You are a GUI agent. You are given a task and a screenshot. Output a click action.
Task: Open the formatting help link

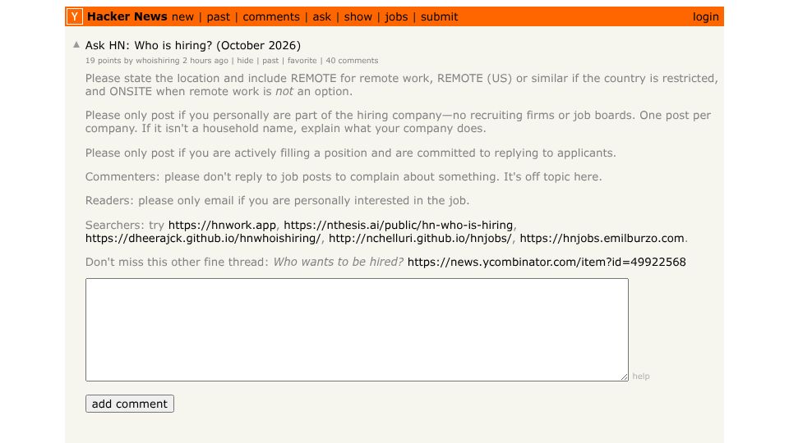640,377
